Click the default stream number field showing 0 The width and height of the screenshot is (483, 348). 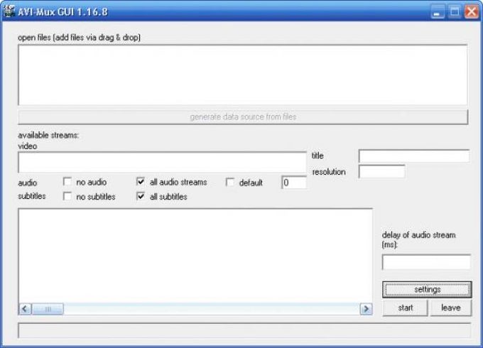[x=294, y=183]
